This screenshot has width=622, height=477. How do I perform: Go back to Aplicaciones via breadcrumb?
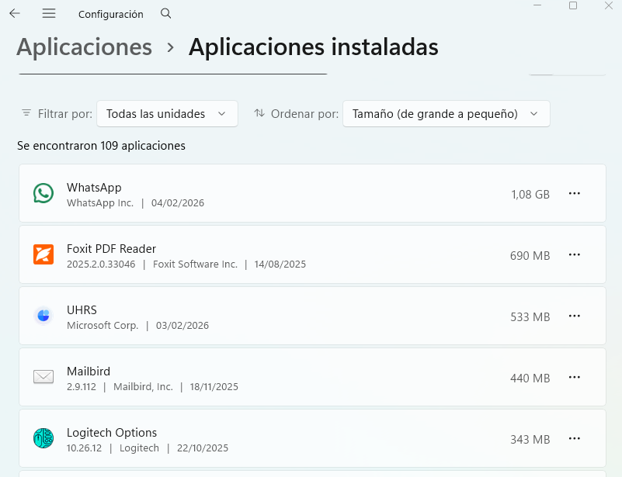click(x=84, y=47)
